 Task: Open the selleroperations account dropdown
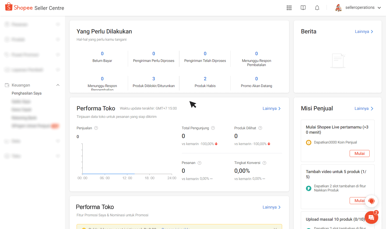(358, 8)
